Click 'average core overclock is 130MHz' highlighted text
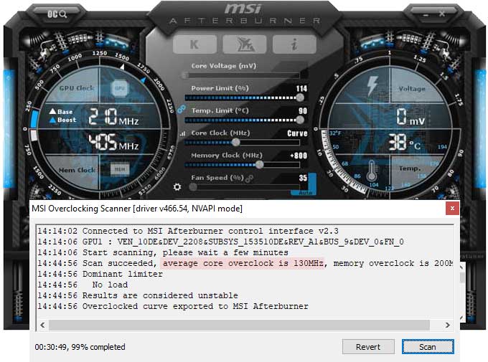Screen dimensions: 488x362 (x=243, y=263)
